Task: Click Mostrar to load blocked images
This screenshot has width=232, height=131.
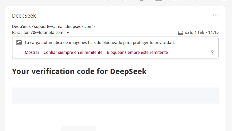Action: click(x=32, y=52)
